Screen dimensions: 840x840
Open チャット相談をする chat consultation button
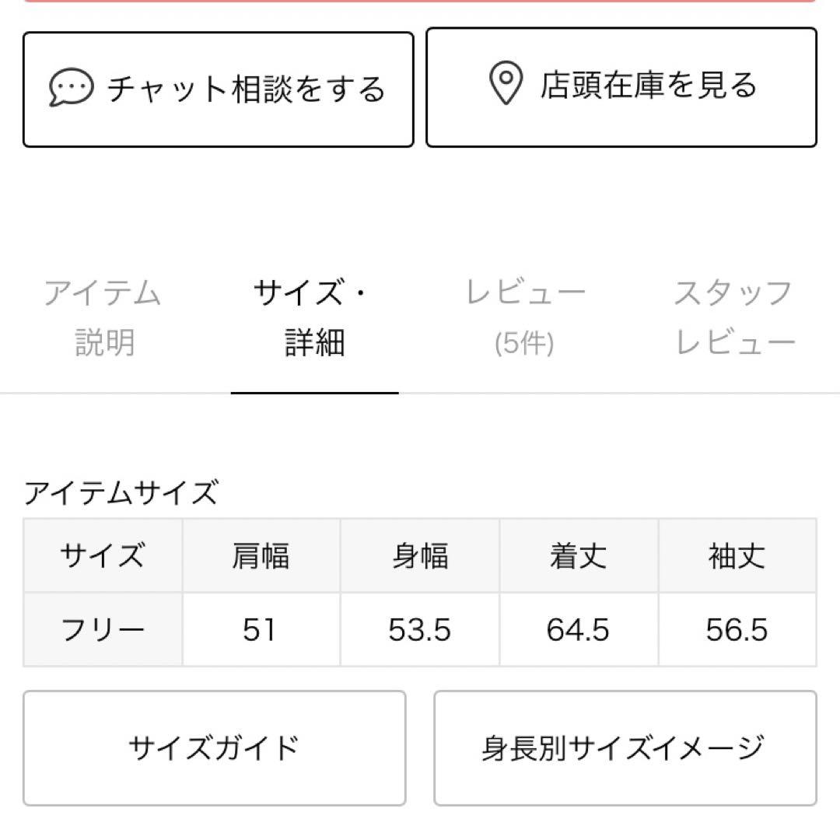218,89
